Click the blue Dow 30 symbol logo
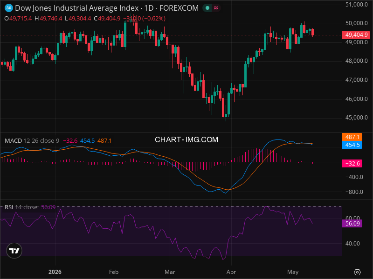The image size is (373, 279). tap(9, 8)
